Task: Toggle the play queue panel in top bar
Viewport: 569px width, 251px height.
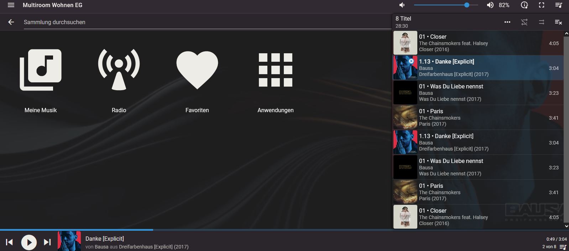Action: pyautogui.click(x=558, y=5)
